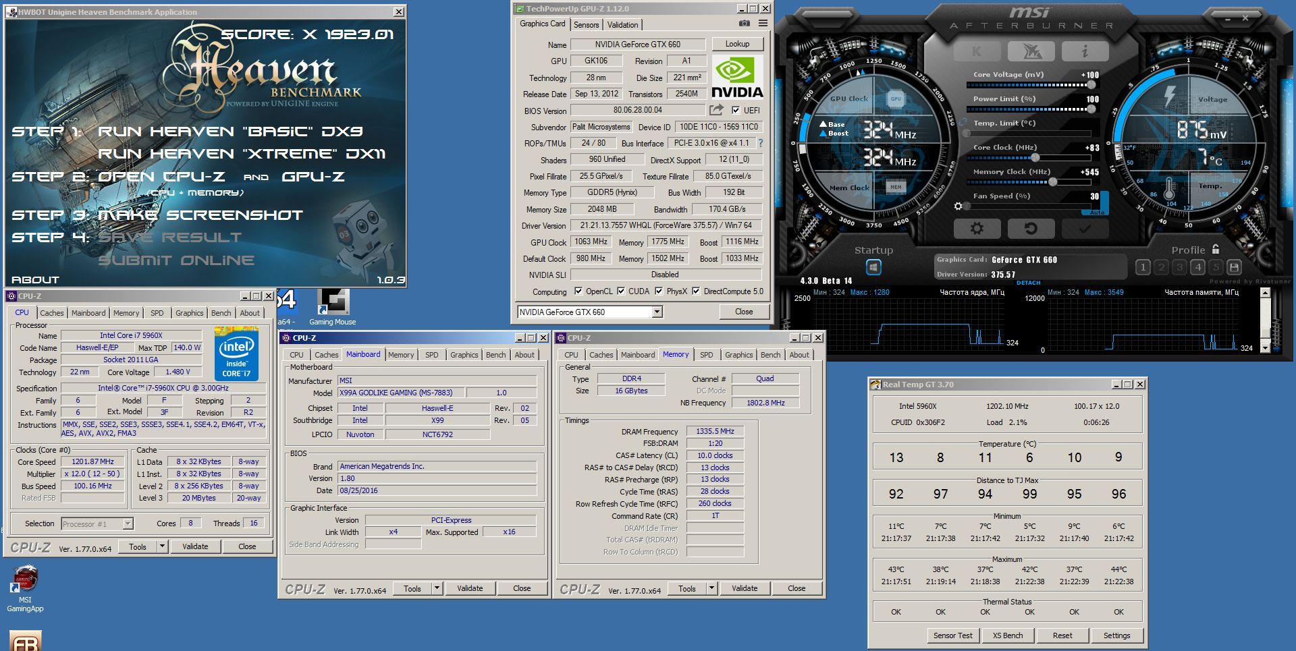The height and width of the screenshot is (651, 1296).
Task: Click SAVE RESULT in the Heaven Benchmark app
Action: [170, 237]
